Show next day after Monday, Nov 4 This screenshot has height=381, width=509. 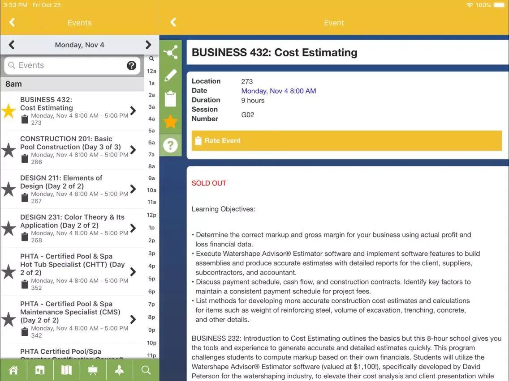click(148, 45)
